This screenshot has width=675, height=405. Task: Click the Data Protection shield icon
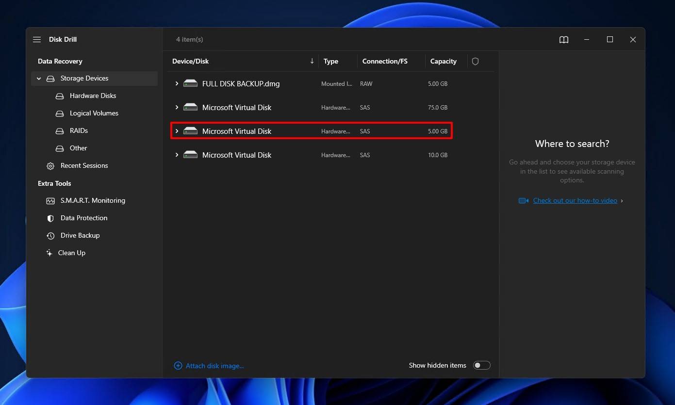point(50,218)
